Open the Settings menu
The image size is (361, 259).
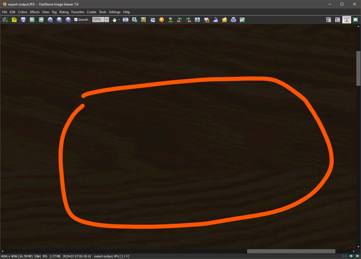coord(114,12)
